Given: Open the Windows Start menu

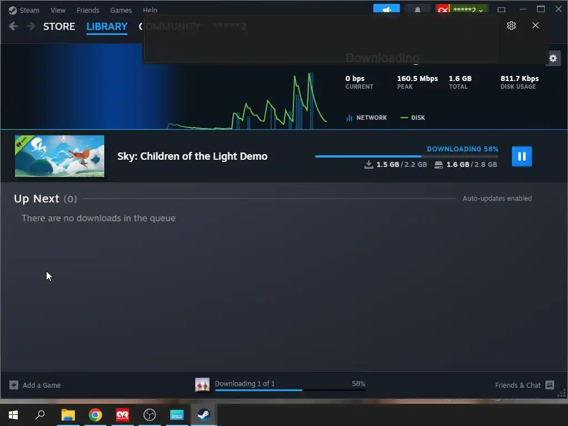Looking at the screenshot, I should pyautogui.click(x=13, y=415).
